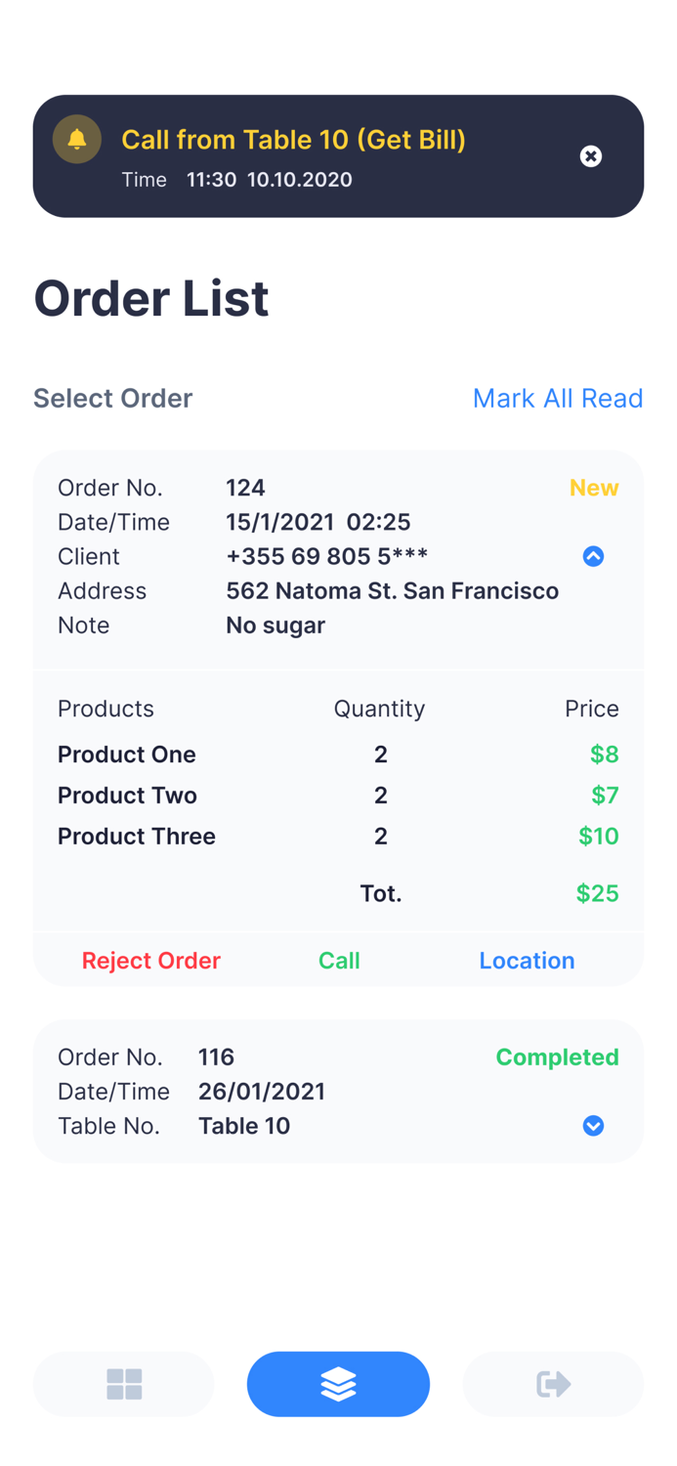
Task: Click Mark All Read
Action: click(x=558, y=398)
